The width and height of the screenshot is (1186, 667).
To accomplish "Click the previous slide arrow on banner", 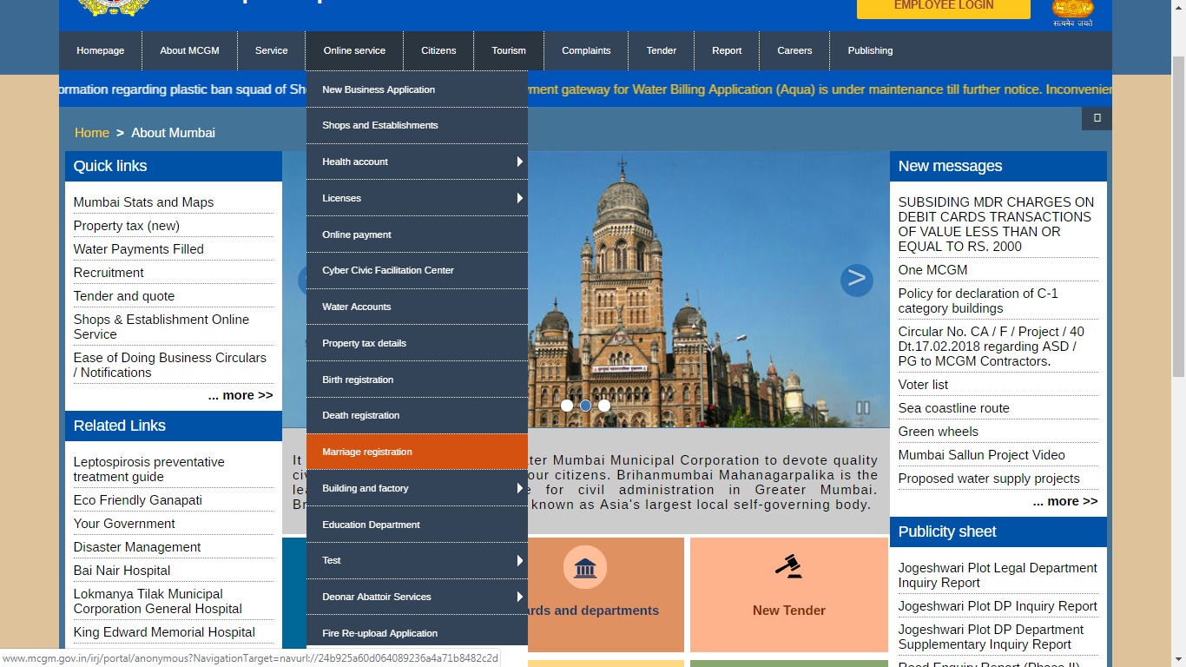I will click(303, 280).
